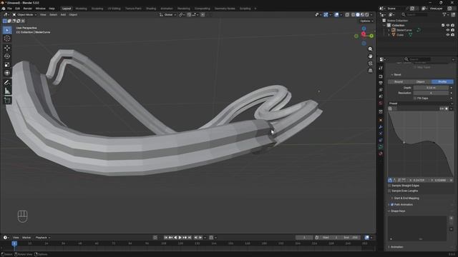
Task: Open the viewport Options dropdown
Action: coord(366,21)
